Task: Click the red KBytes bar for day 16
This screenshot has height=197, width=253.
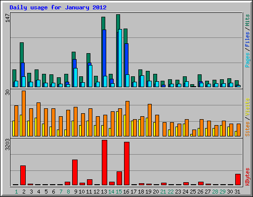Action: pyautogui.click(x=126, y=164)
